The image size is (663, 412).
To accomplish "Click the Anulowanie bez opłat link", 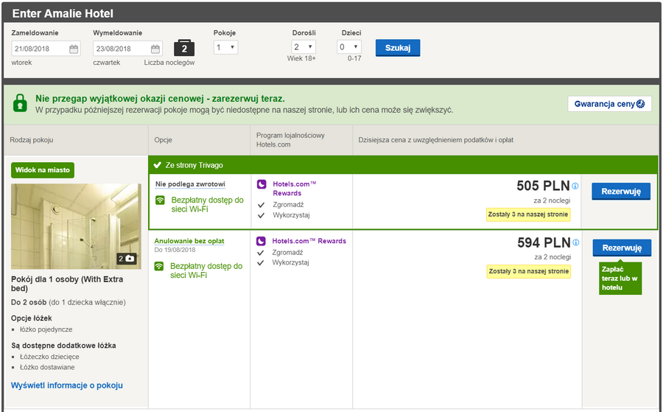I will click(189, 241).
